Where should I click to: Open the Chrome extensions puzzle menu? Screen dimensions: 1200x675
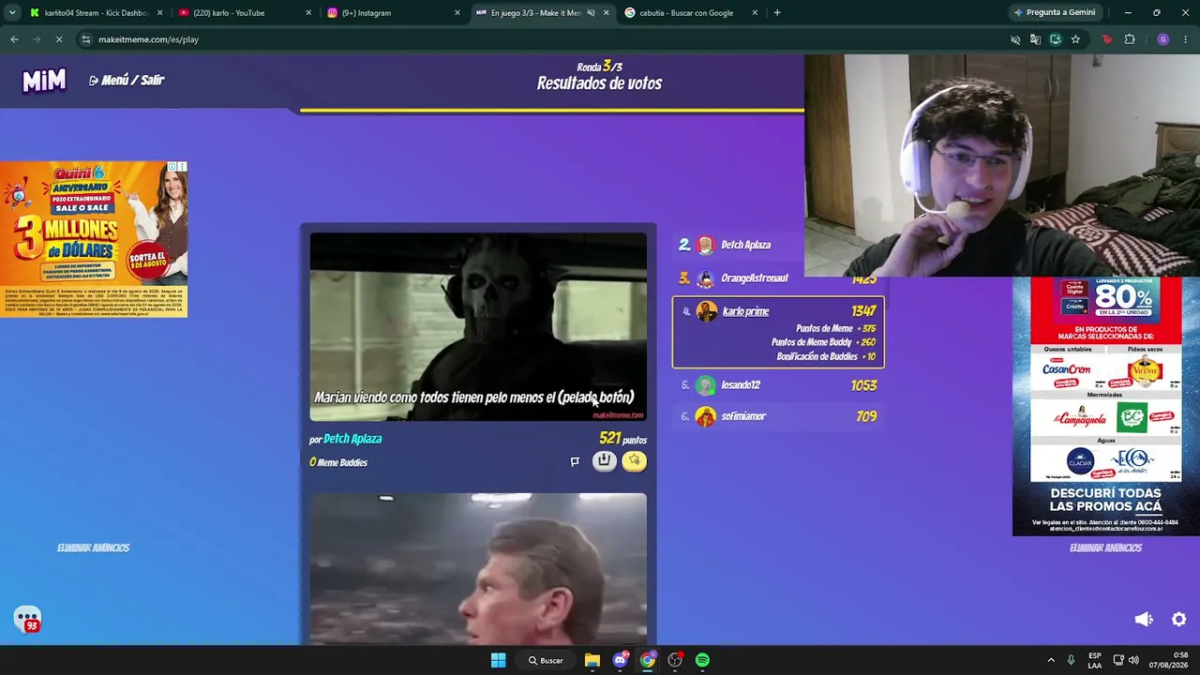point(1130,39)
